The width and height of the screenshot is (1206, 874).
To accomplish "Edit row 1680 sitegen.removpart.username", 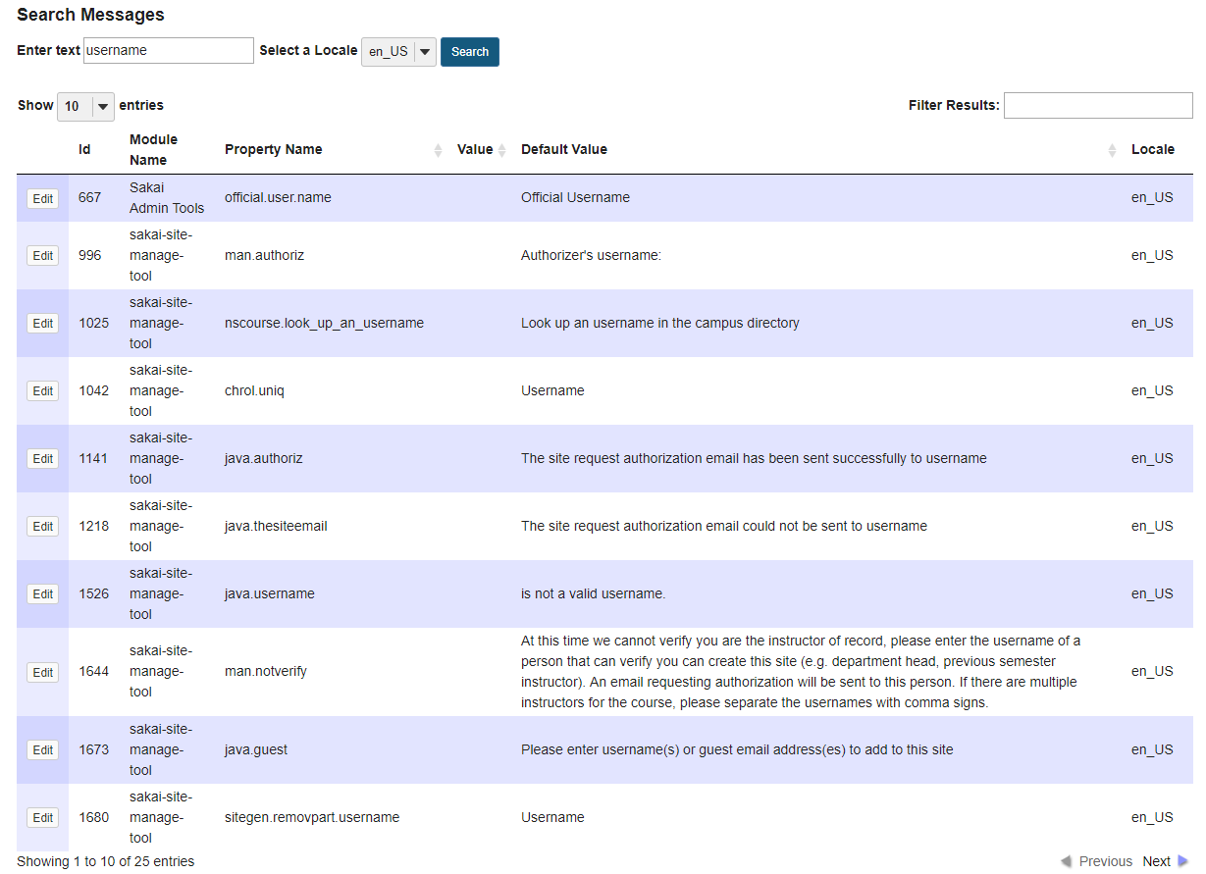I will coord(42,817).
